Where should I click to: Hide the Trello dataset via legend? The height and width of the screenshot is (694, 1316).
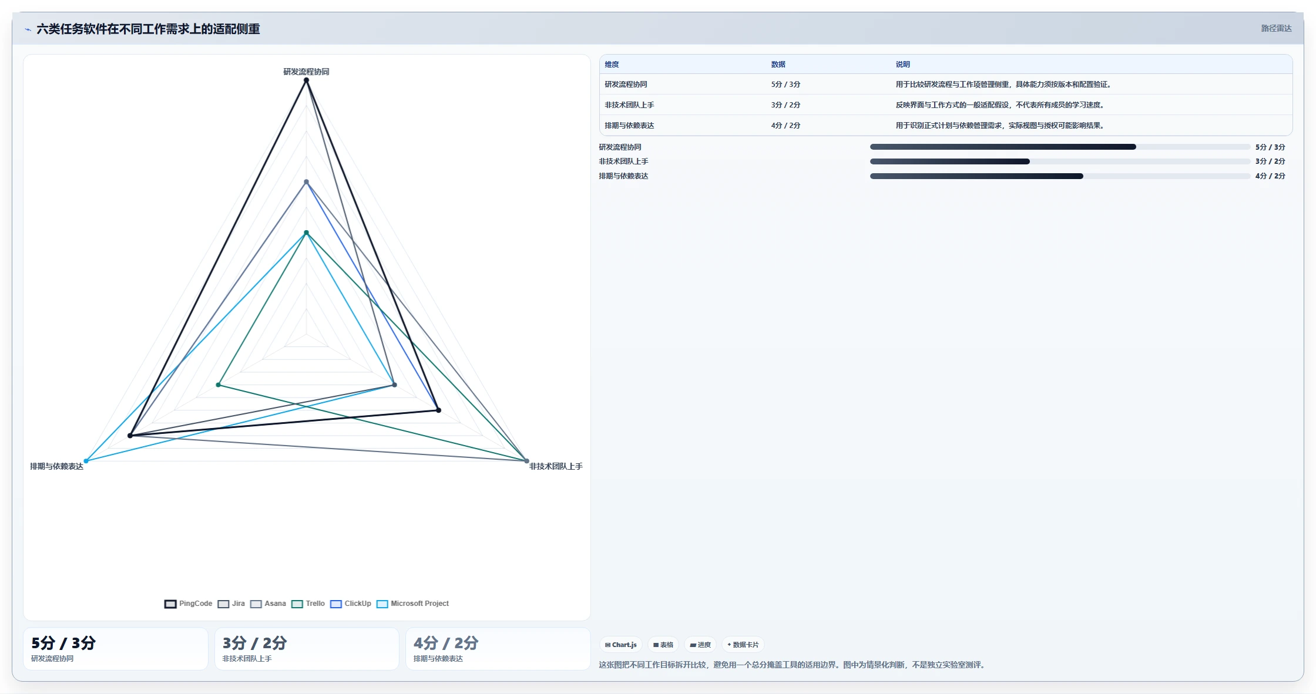tap(308, 604)
